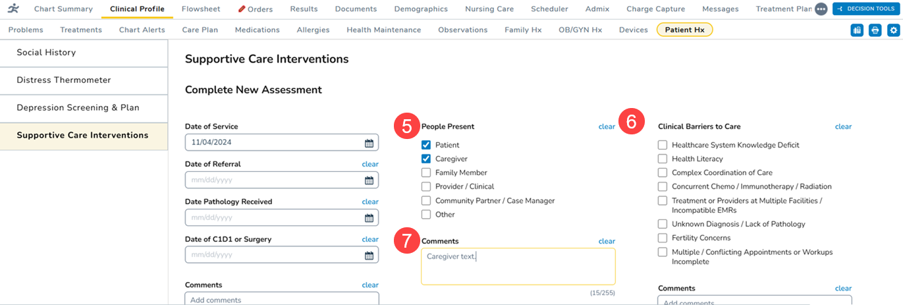Viewport: 903px width, 305px height.
Task: Click the building/fax icon button
Action: coord(857,30)
